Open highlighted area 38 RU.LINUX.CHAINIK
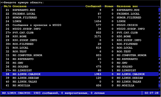161x97 pixels. [80, 74]
